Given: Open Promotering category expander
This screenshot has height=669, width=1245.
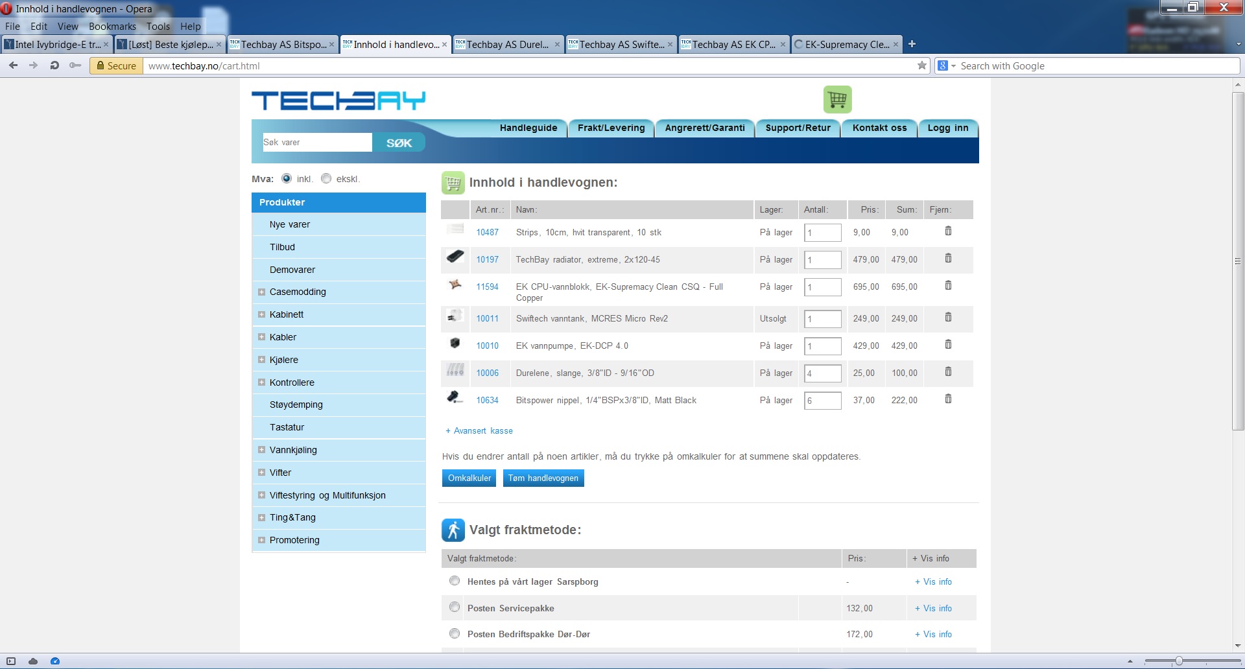Looking at the screenshot, I should pos(261,540).
